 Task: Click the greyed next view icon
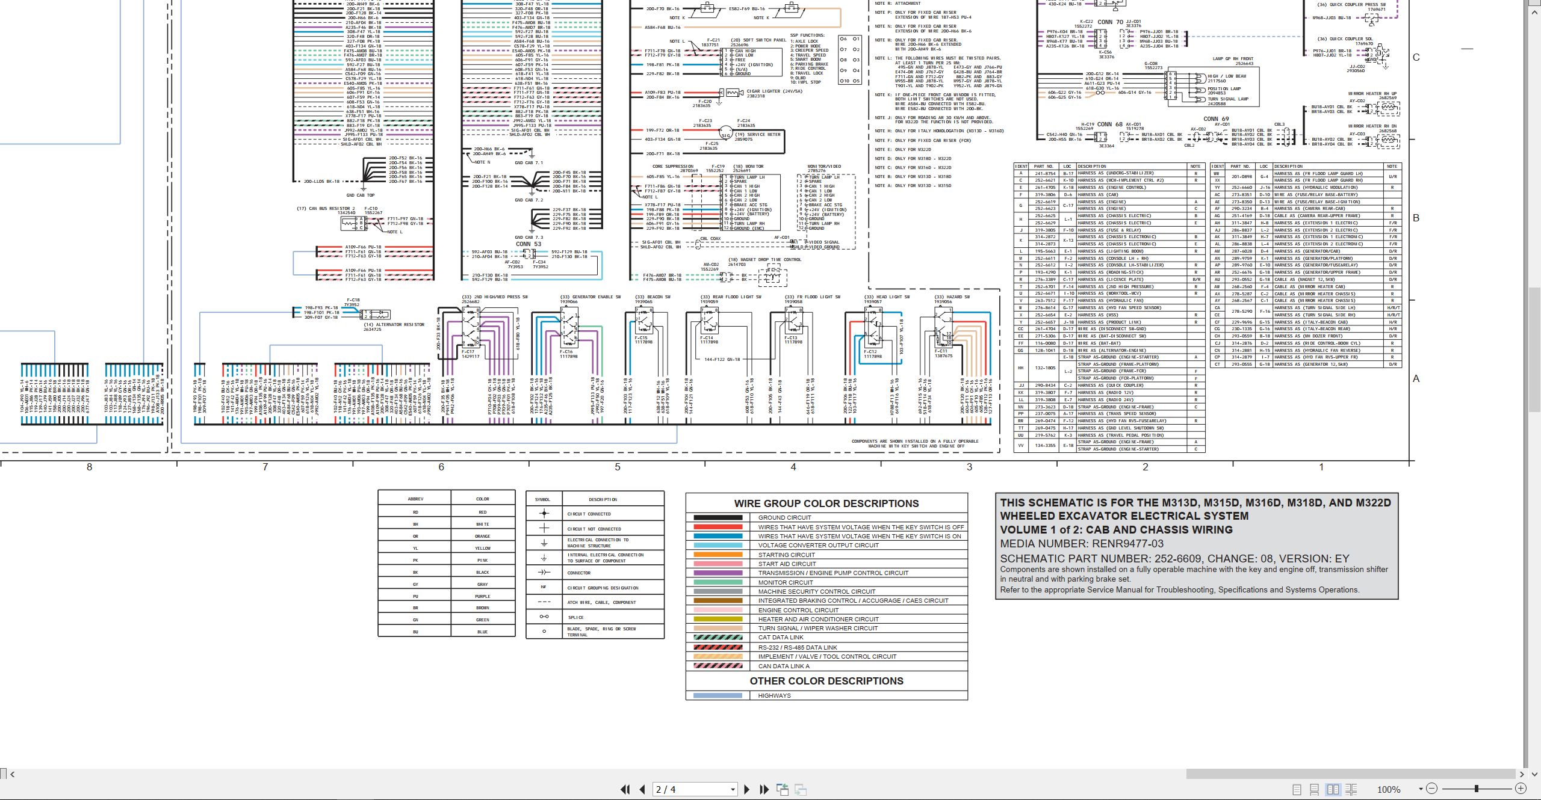801,789
